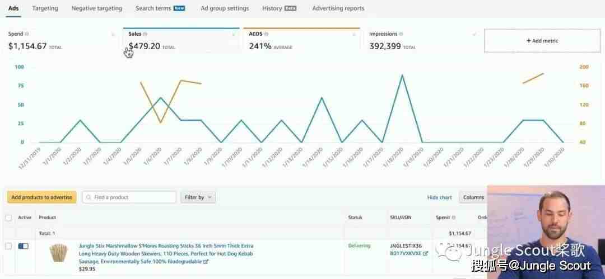605x279 pixels.
Task: Switch to the History tab
Action: point(279,8)
